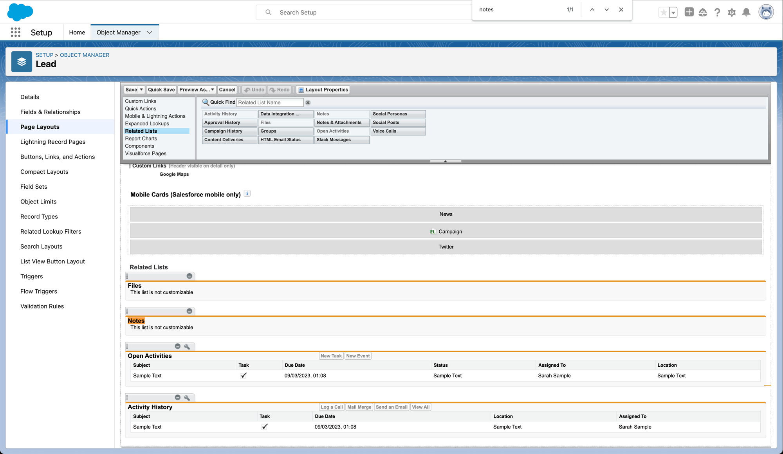
Task: Open Fields & Relationships in the sidebar
Action: (51, 112)
